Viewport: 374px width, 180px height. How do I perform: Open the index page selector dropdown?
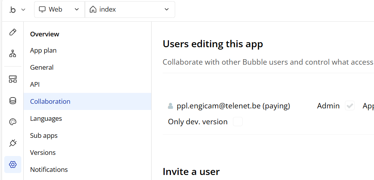click(x=129, y=9)
